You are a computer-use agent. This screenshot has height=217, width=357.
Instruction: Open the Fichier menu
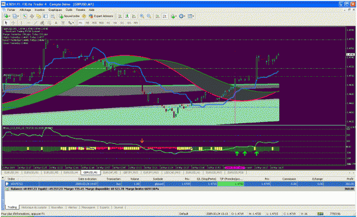coord(11,10)
